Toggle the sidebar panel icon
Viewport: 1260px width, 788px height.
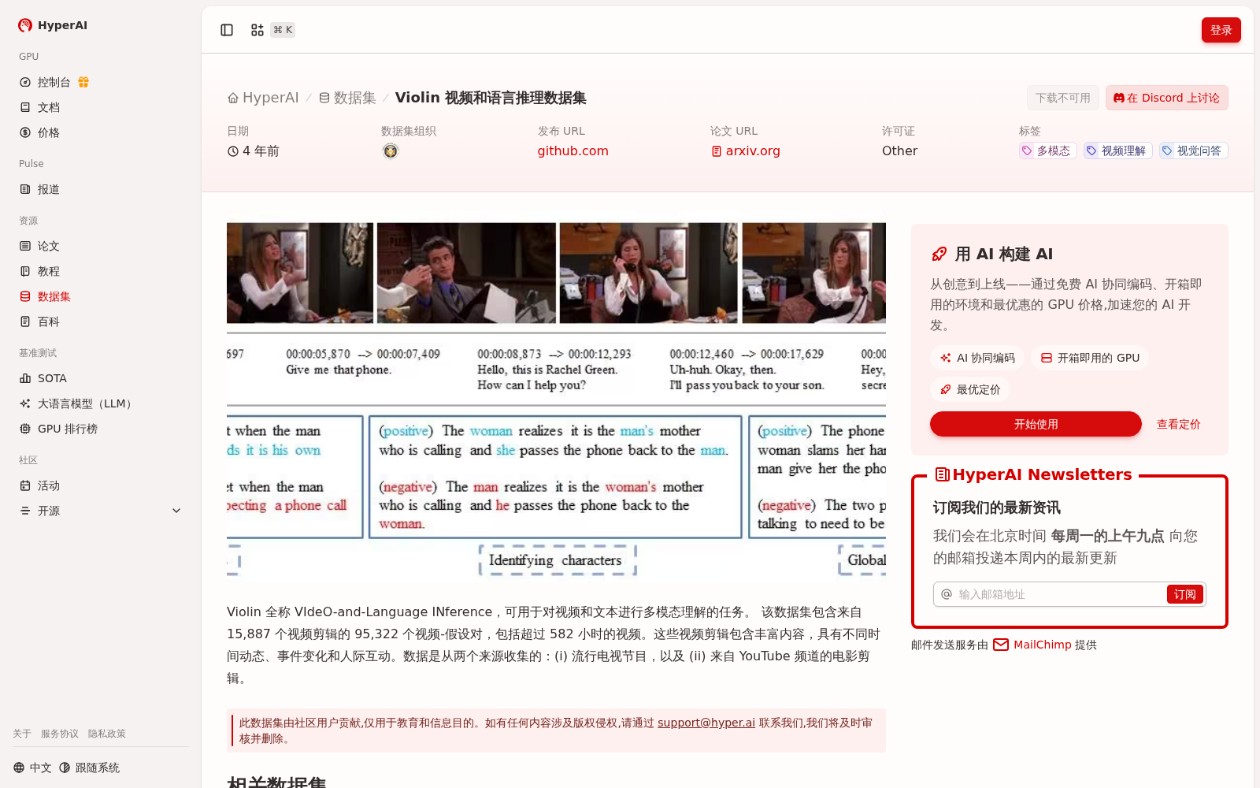[x=227, y=30]
